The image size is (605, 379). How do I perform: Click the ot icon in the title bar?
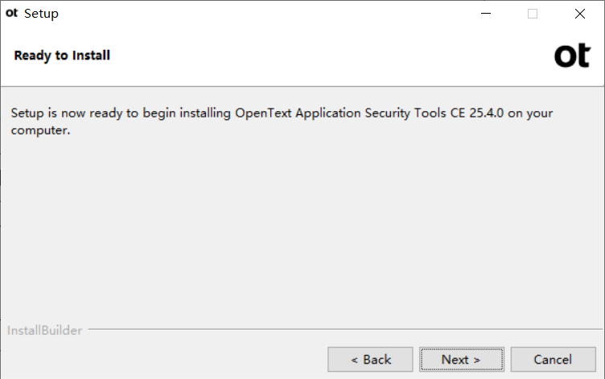pyautogui.click(x=11, y=13)
